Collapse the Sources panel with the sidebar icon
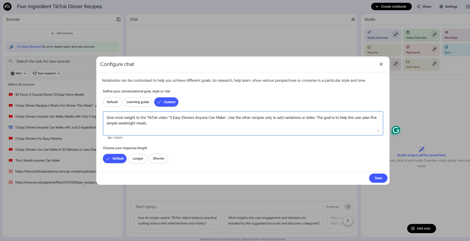 coord(119,19)
